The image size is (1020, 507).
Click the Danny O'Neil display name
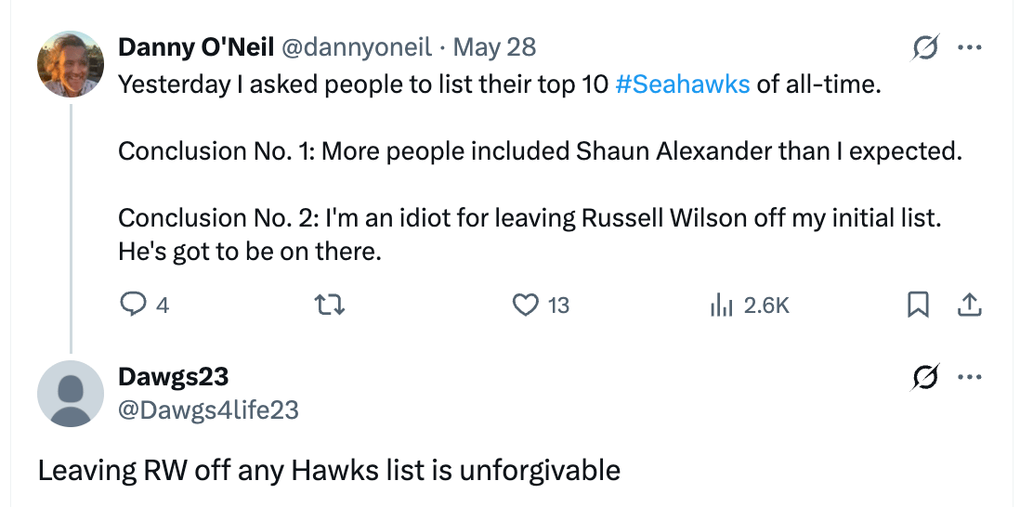pos(196,46)
